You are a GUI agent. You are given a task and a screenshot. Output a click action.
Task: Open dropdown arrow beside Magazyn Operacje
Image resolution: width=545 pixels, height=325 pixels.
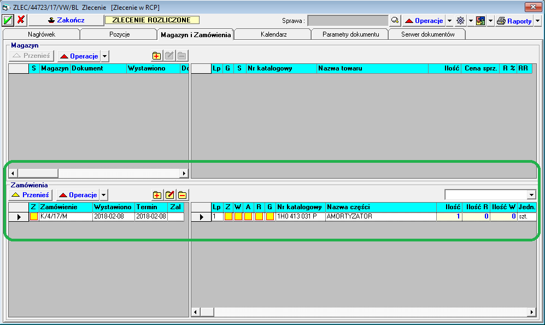(105, 56)
